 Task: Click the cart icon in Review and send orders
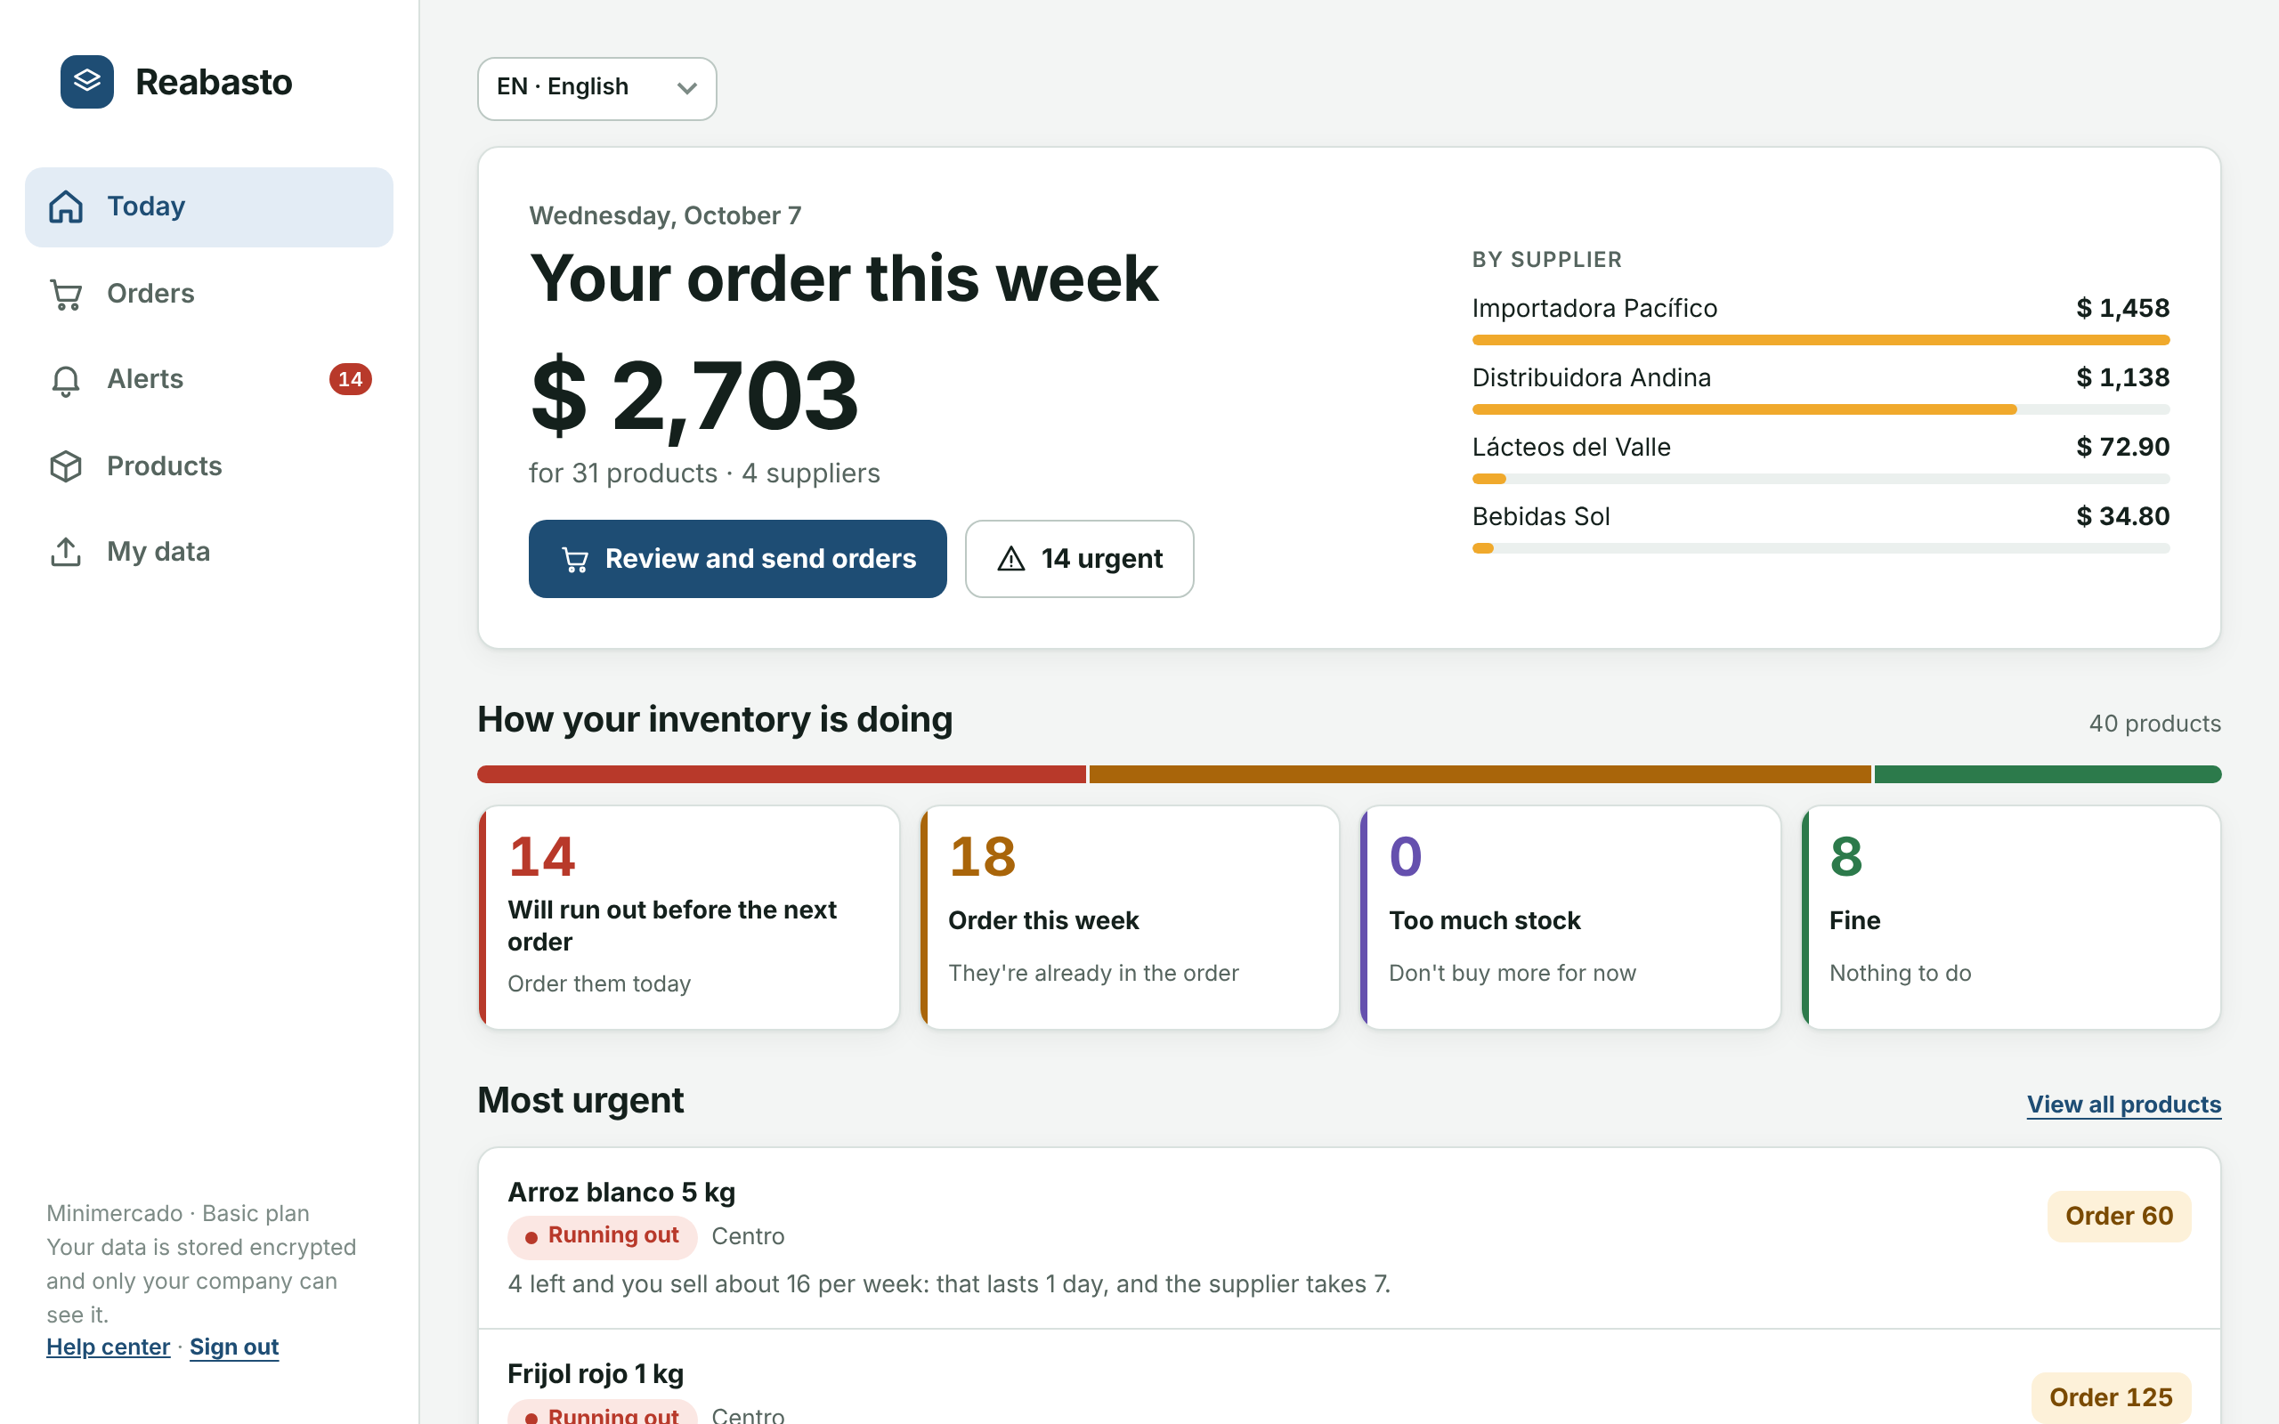(574, 560)
